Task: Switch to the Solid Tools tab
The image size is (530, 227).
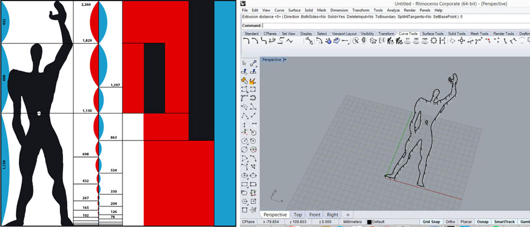Action: click(457, 34)
